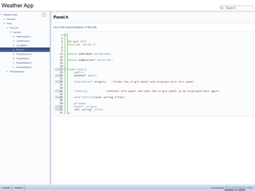Click the search magnifier icon
Screen dimensions: 255x191
(x=222, y=8)
